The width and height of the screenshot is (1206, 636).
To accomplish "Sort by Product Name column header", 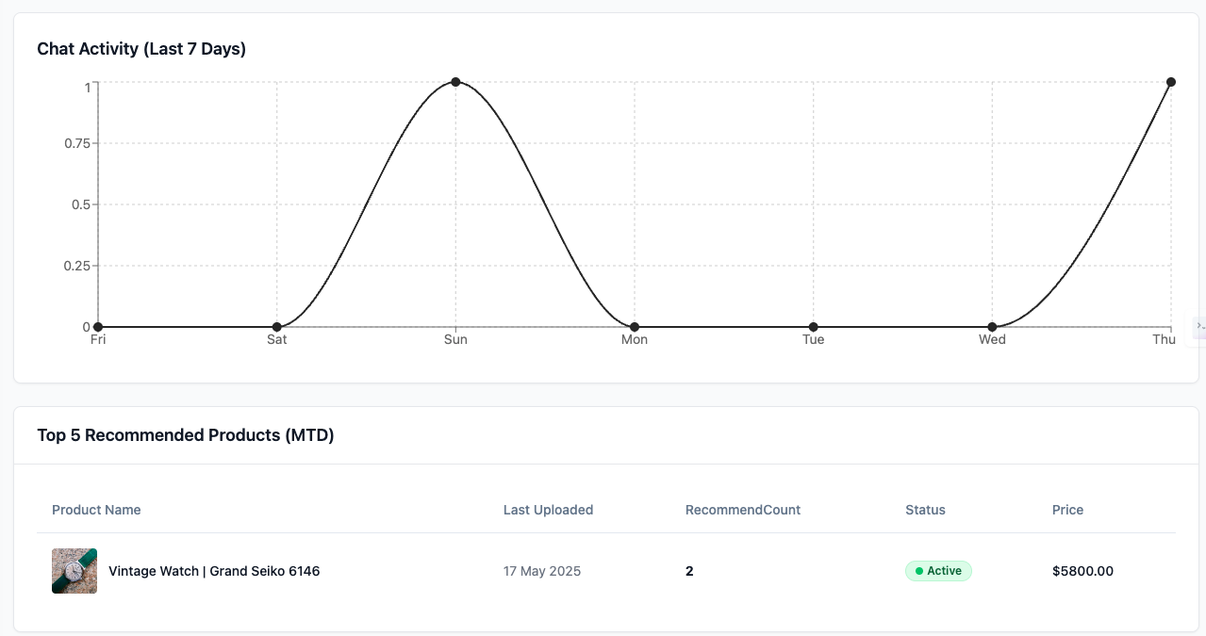I will 96,510.
